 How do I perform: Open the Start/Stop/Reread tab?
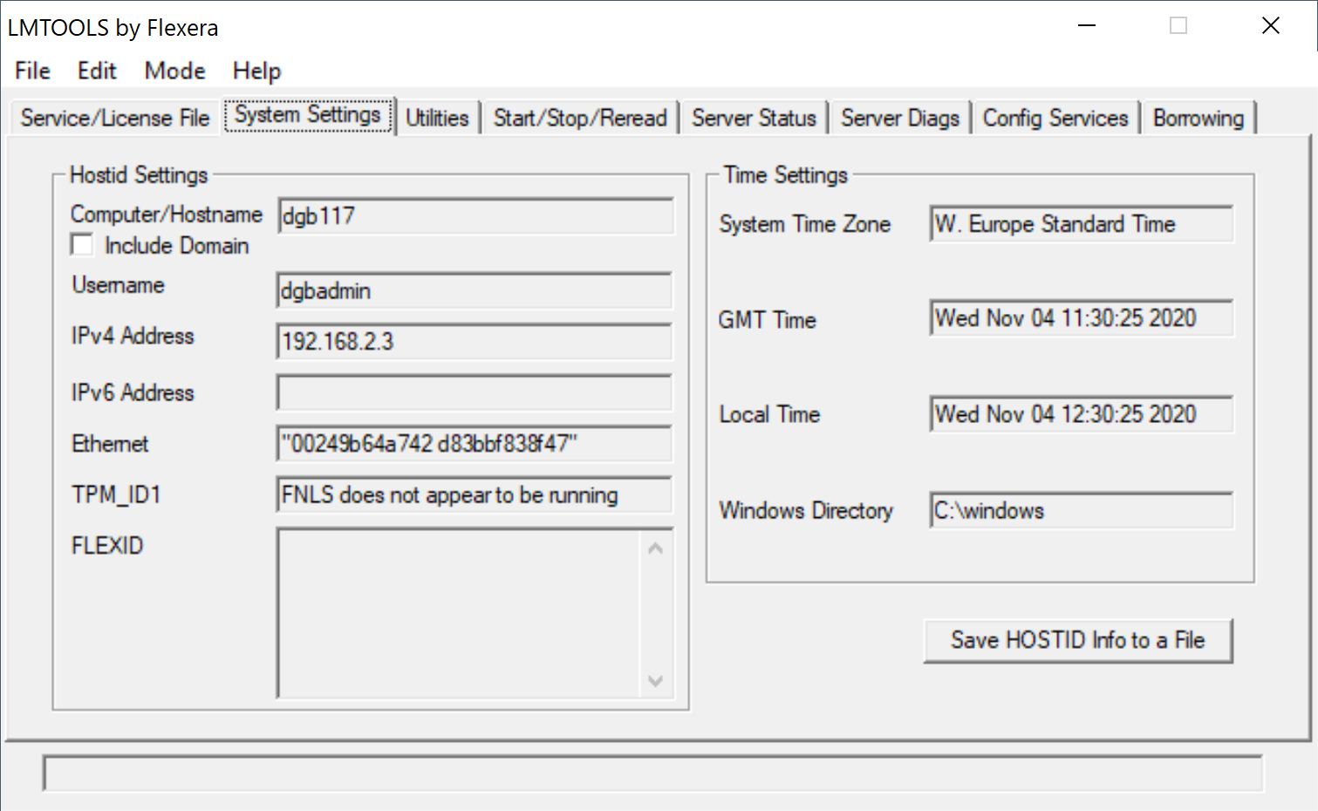580,118
